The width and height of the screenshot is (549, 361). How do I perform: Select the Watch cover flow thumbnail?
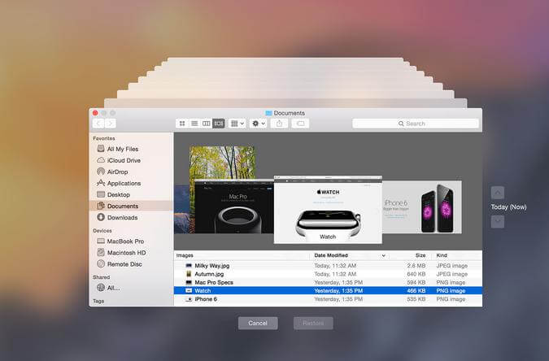click(x=328, y=210)
